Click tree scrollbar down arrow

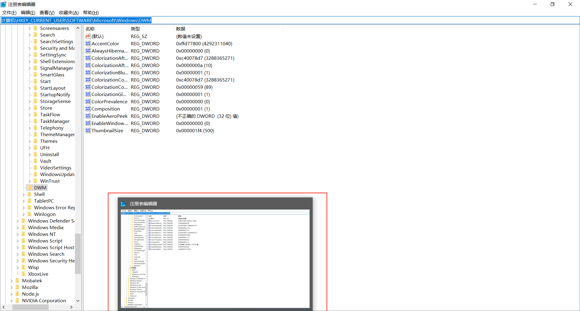point(78,301)
